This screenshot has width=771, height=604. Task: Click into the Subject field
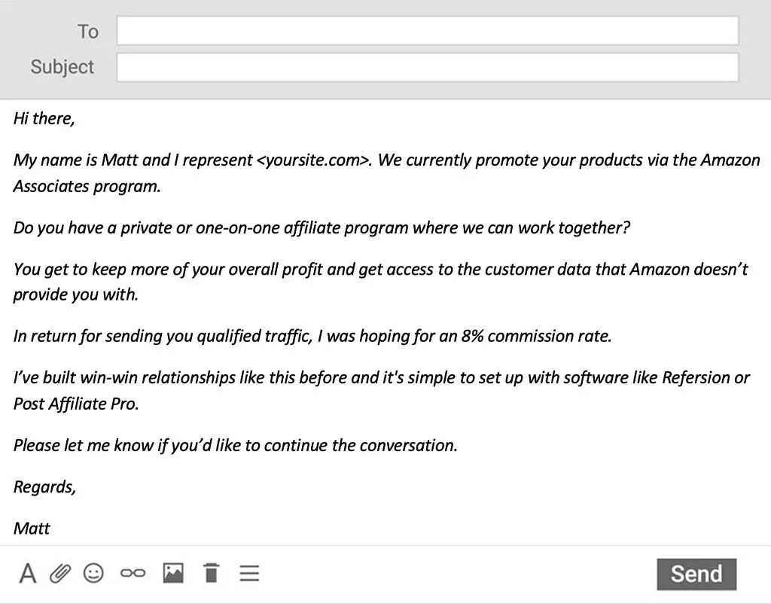427,67
